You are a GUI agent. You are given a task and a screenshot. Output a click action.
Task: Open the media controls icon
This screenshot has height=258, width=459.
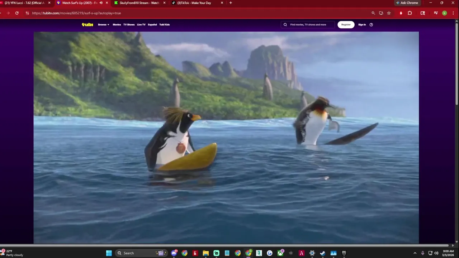click(436, 13)
